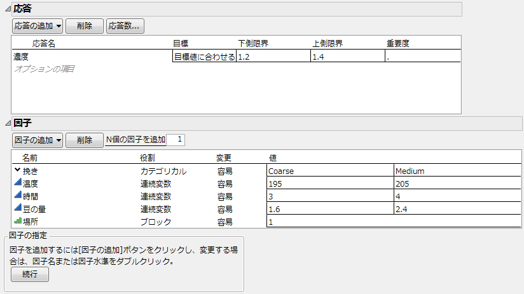Click 連続変数 role for 温度
This screenshot has height=294, width=524.
click(x=156, y=184)
